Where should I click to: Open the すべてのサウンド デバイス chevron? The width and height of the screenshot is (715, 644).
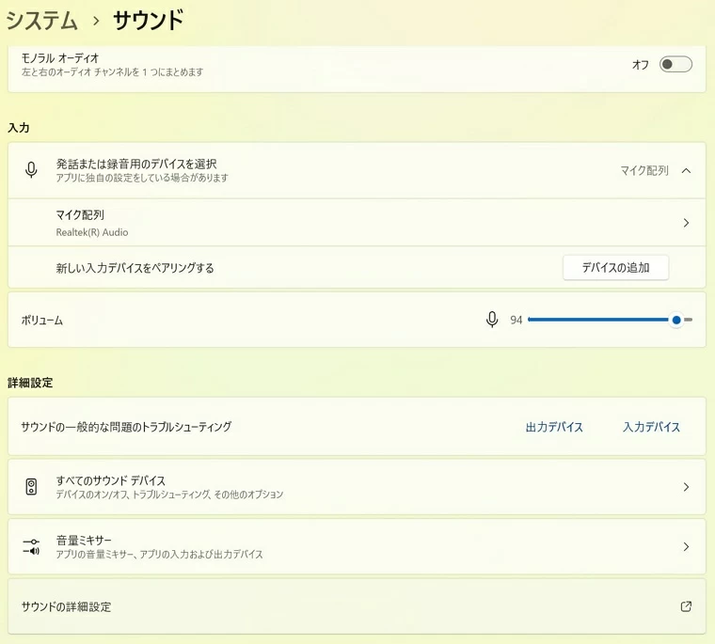(x=686, y=487)
